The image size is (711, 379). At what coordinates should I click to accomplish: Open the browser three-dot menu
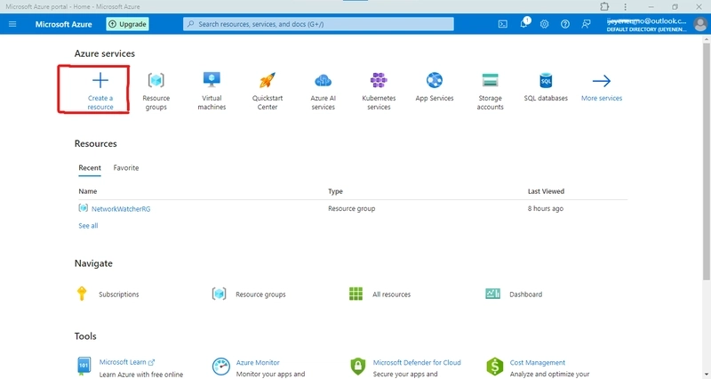point(626,7)
